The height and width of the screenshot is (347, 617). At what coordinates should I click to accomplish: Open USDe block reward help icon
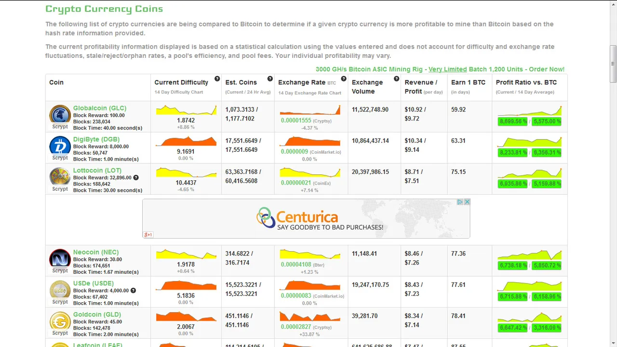tap(133, 291)
